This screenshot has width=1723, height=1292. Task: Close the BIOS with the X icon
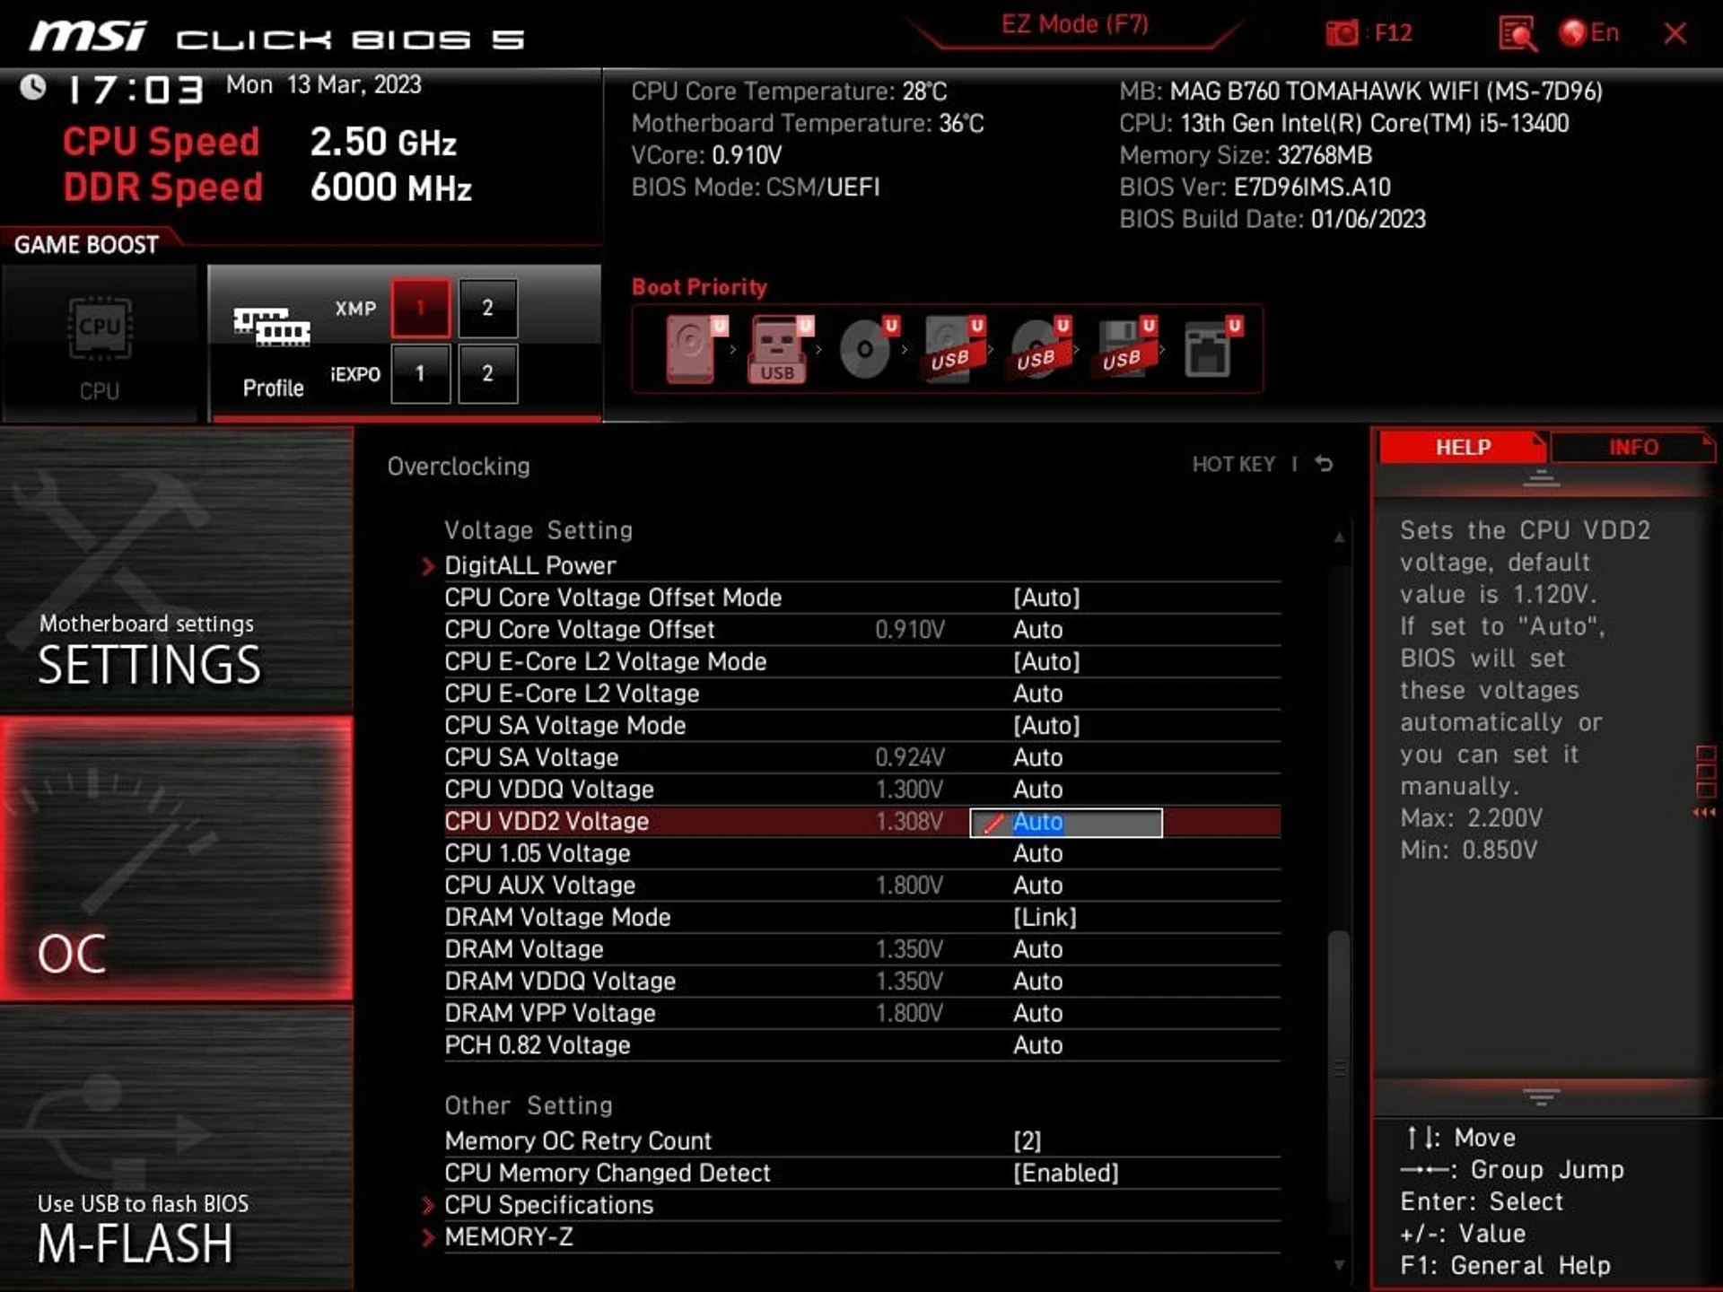coord(1675,34)
